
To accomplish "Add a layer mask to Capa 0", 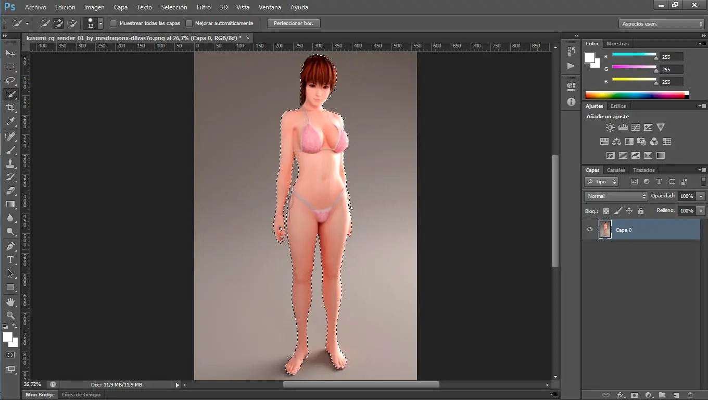I will click(x=634, y=395).
